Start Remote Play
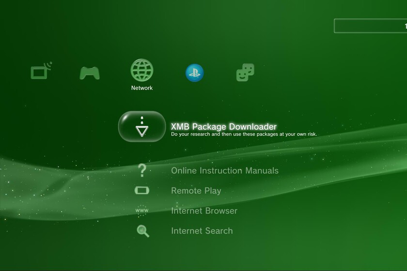The image size is (407, 271). click(x=196, y=191)
